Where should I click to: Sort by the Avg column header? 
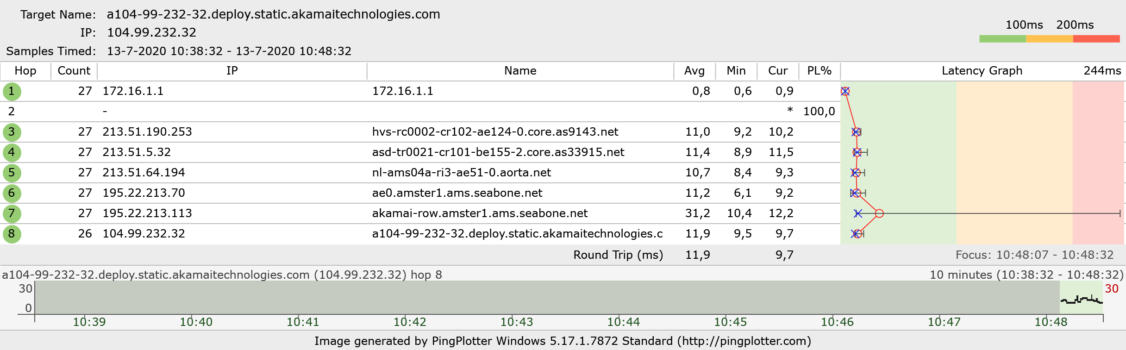click(694, 71)
